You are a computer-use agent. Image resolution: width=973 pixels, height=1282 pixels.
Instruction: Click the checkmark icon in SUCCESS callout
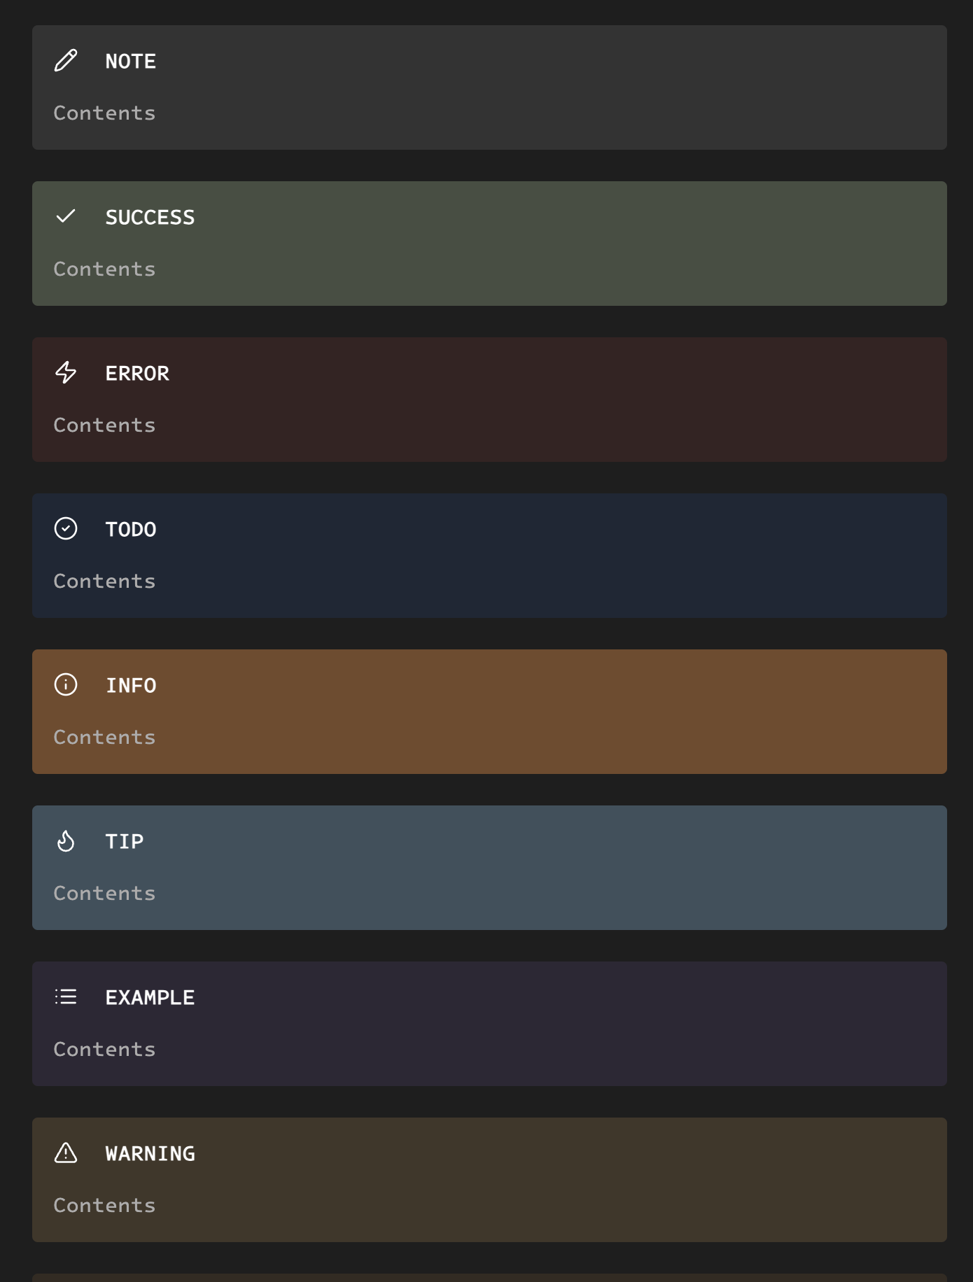pyautogui.click(x=66, y=216)
